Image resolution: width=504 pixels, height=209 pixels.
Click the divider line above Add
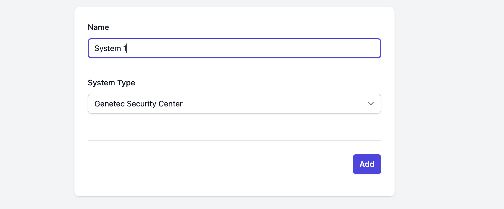pyautogui.click(x=234, y=140)
